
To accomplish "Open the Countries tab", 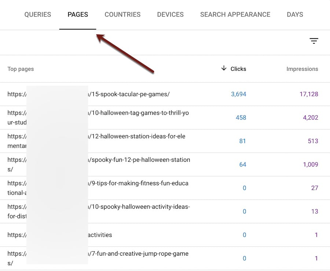I will coord(122,15).
